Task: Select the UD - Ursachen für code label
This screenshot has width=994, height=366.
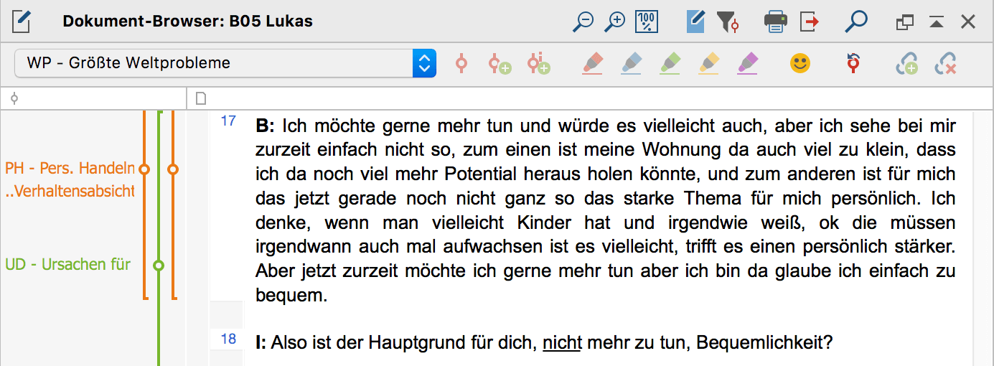Action: [67, 264]
